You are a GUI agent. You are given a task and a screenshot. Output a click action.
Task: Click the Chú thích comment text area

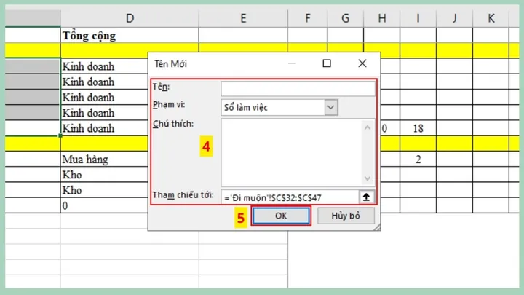(292, 152)
